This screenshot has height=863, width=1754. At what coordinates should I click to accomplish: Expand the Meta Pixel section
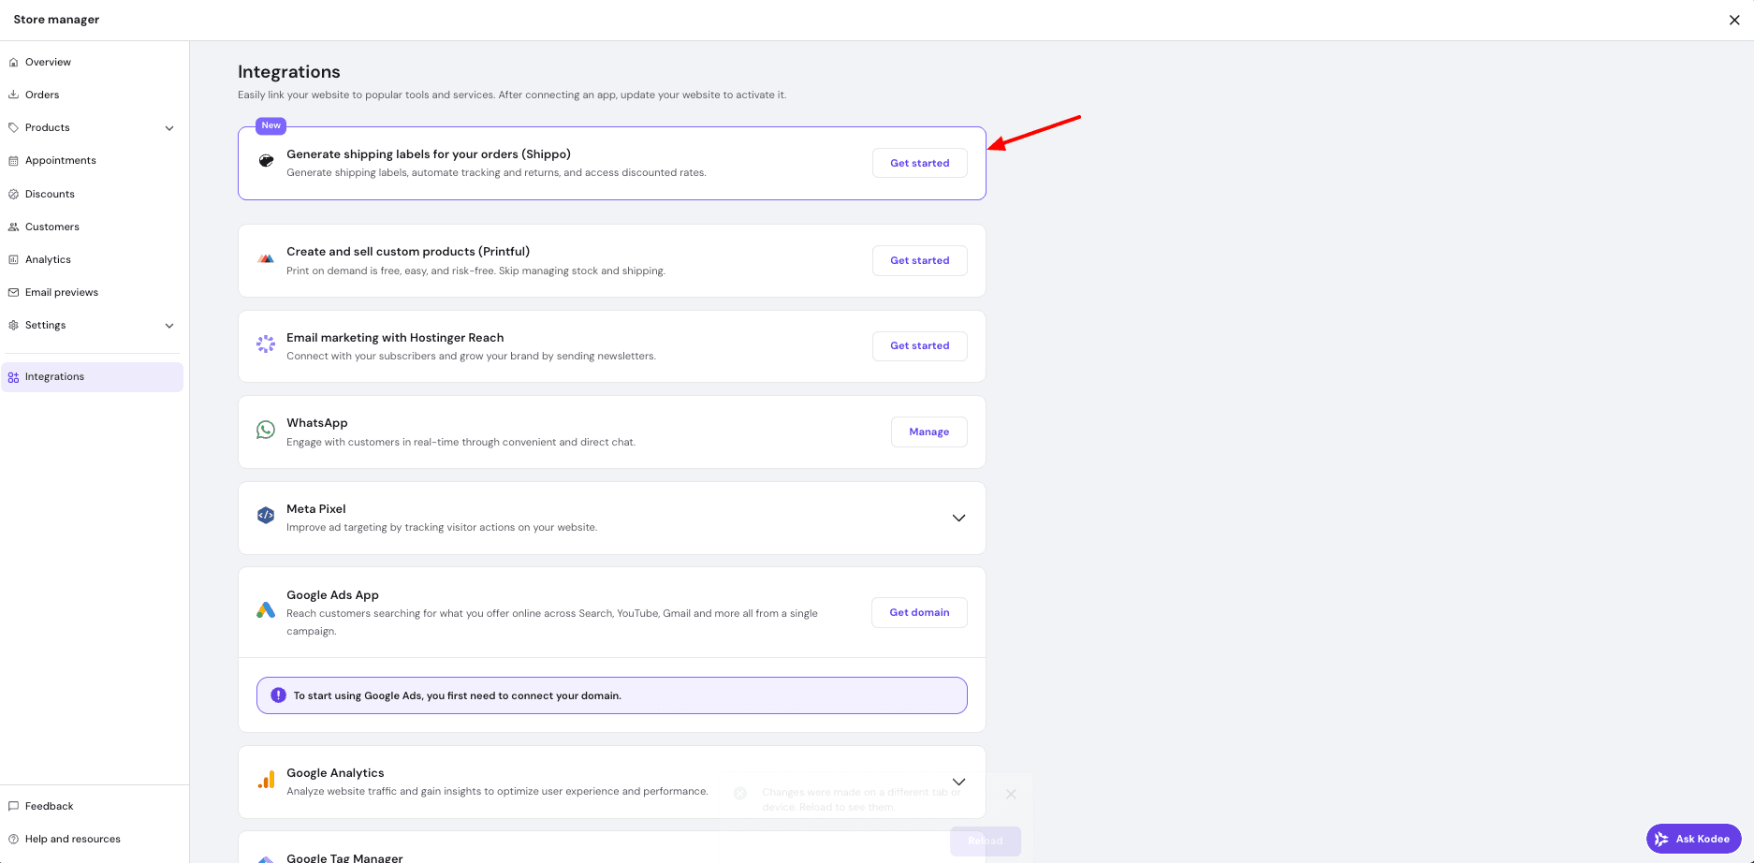958,518
